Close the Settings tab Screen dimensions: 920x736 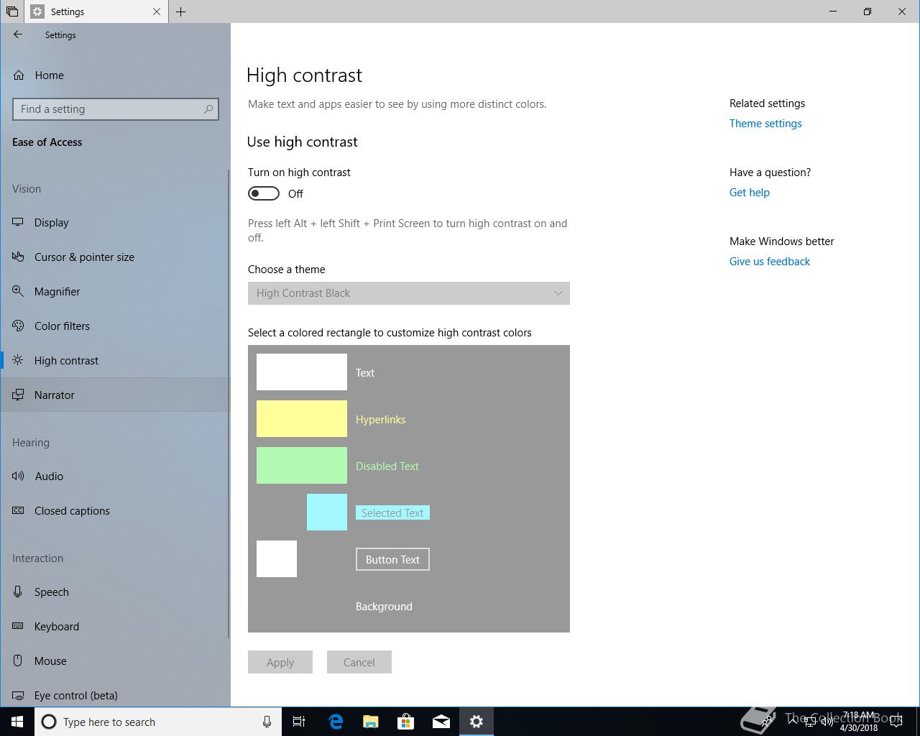[x=157, y=11]
